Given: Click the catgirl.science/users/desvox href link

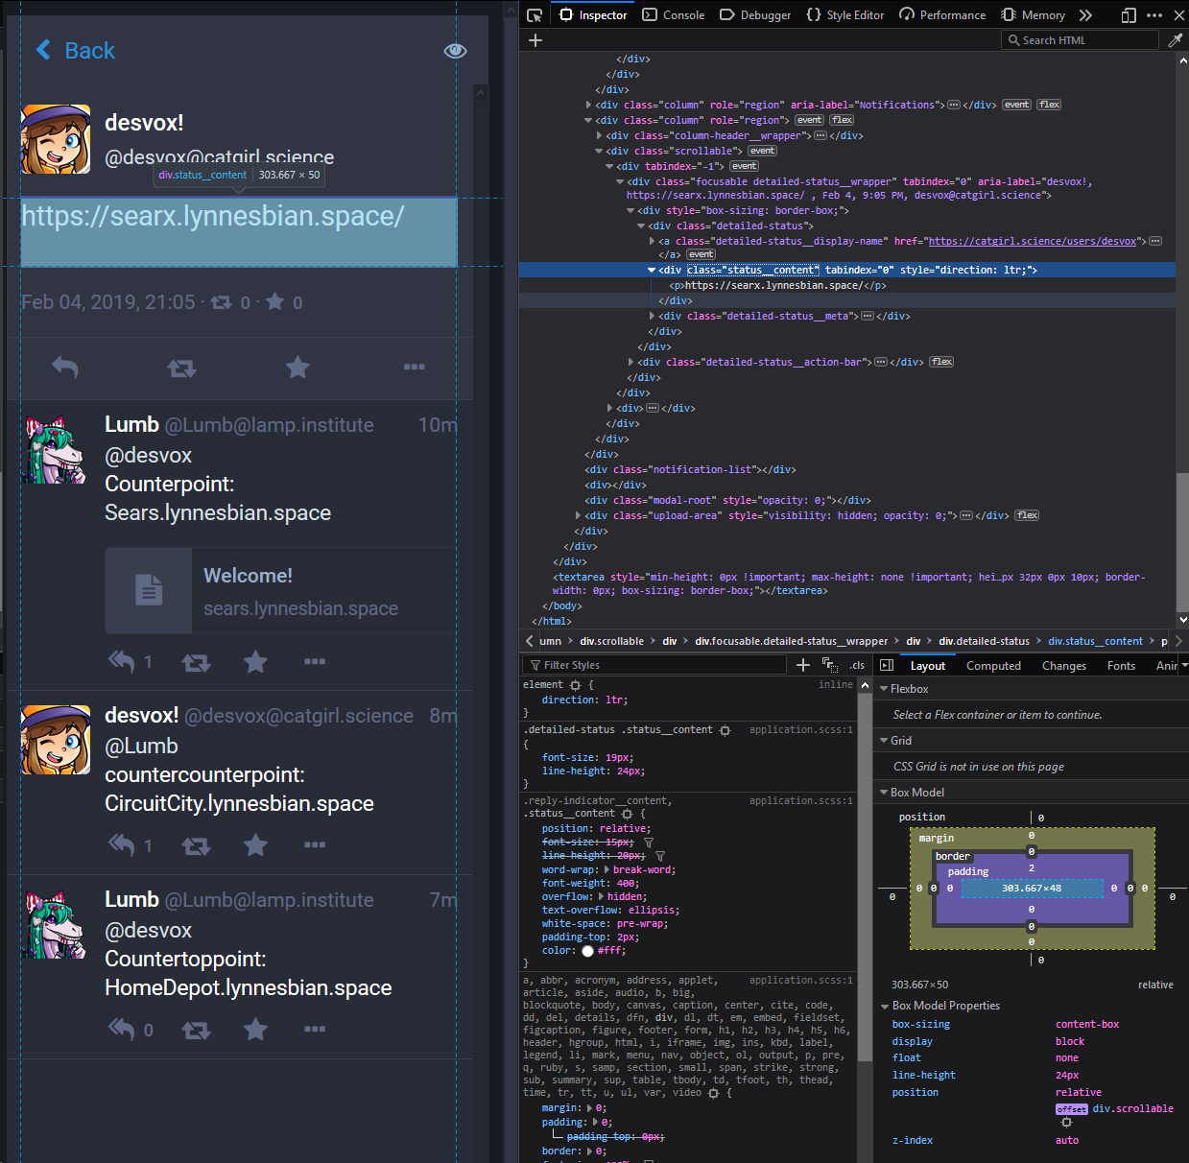Looking at the screenshot, I should pos(1033,241).
